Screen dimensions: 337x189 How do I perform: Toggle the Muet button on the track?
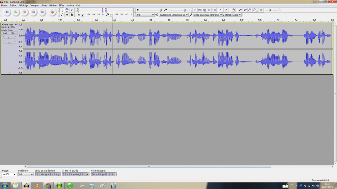click(5, 33)
